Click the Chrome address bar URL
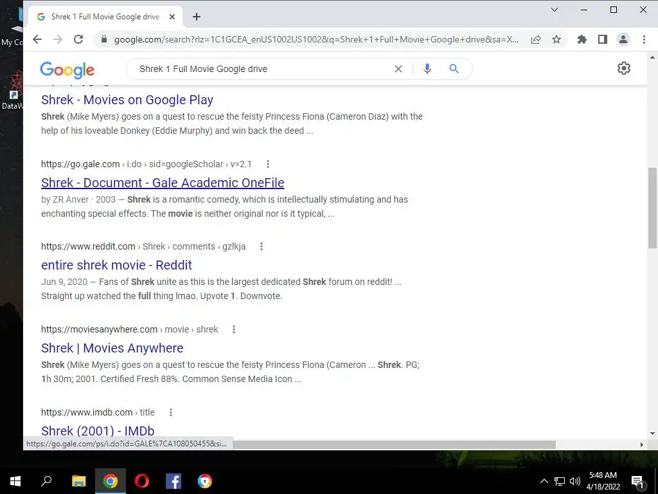 (x=316, y=39)
